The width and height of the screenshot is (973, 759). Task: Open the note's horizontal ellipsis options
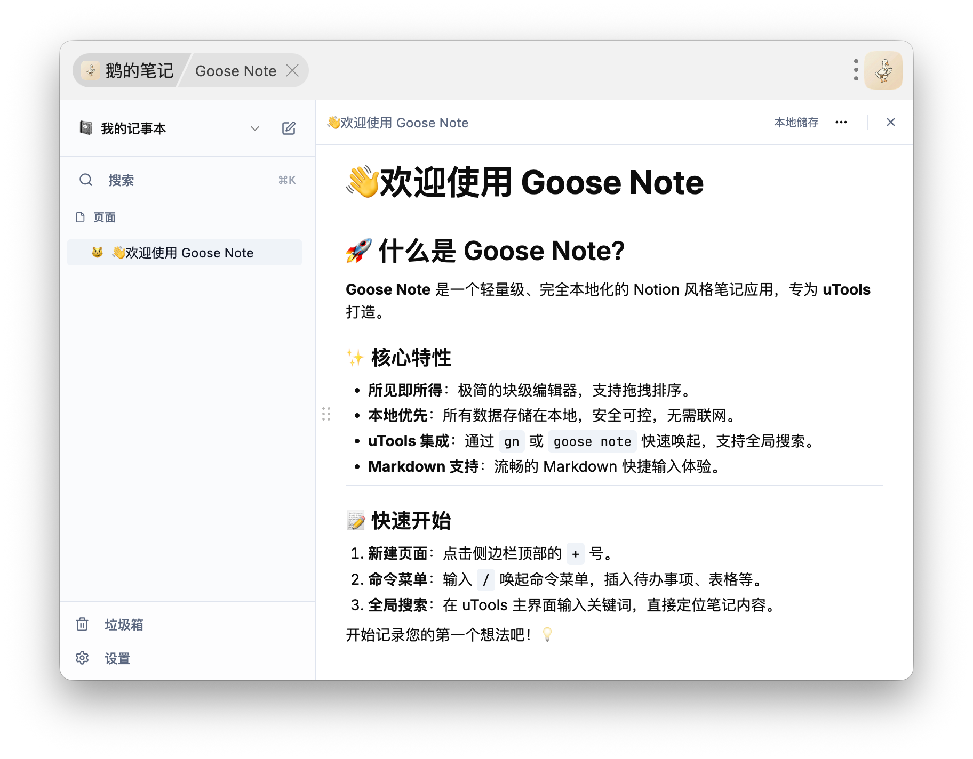(841, 123)
